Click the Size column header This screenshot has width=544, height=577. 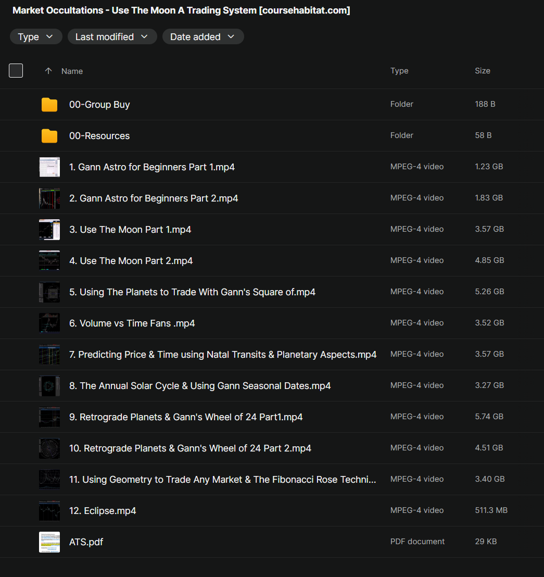point(482,71)
